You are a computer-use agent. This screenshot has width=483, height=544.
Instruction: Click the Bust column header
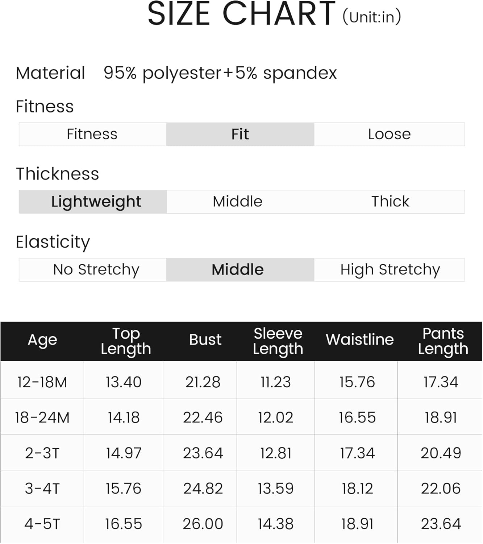click(x=205, y=340)
